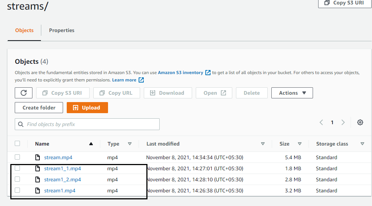Click file icon beside stream.mp4
This screenshot has height=206, width=372.
[x=38, y=157]
